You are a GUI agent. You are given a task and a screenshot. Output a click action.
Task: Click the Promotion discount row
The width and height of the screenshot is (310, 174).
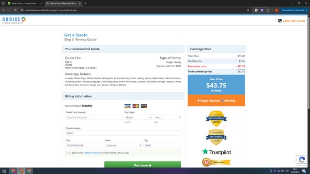pos(217,66)
